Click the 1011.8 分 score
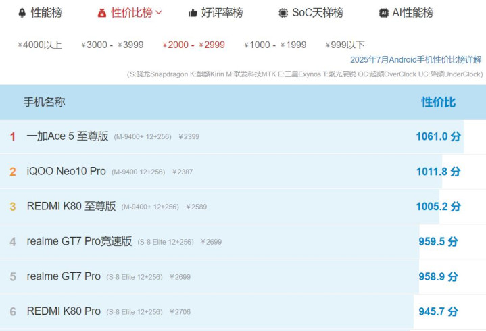Screen dimensions: 486x331 coord(438,171)
